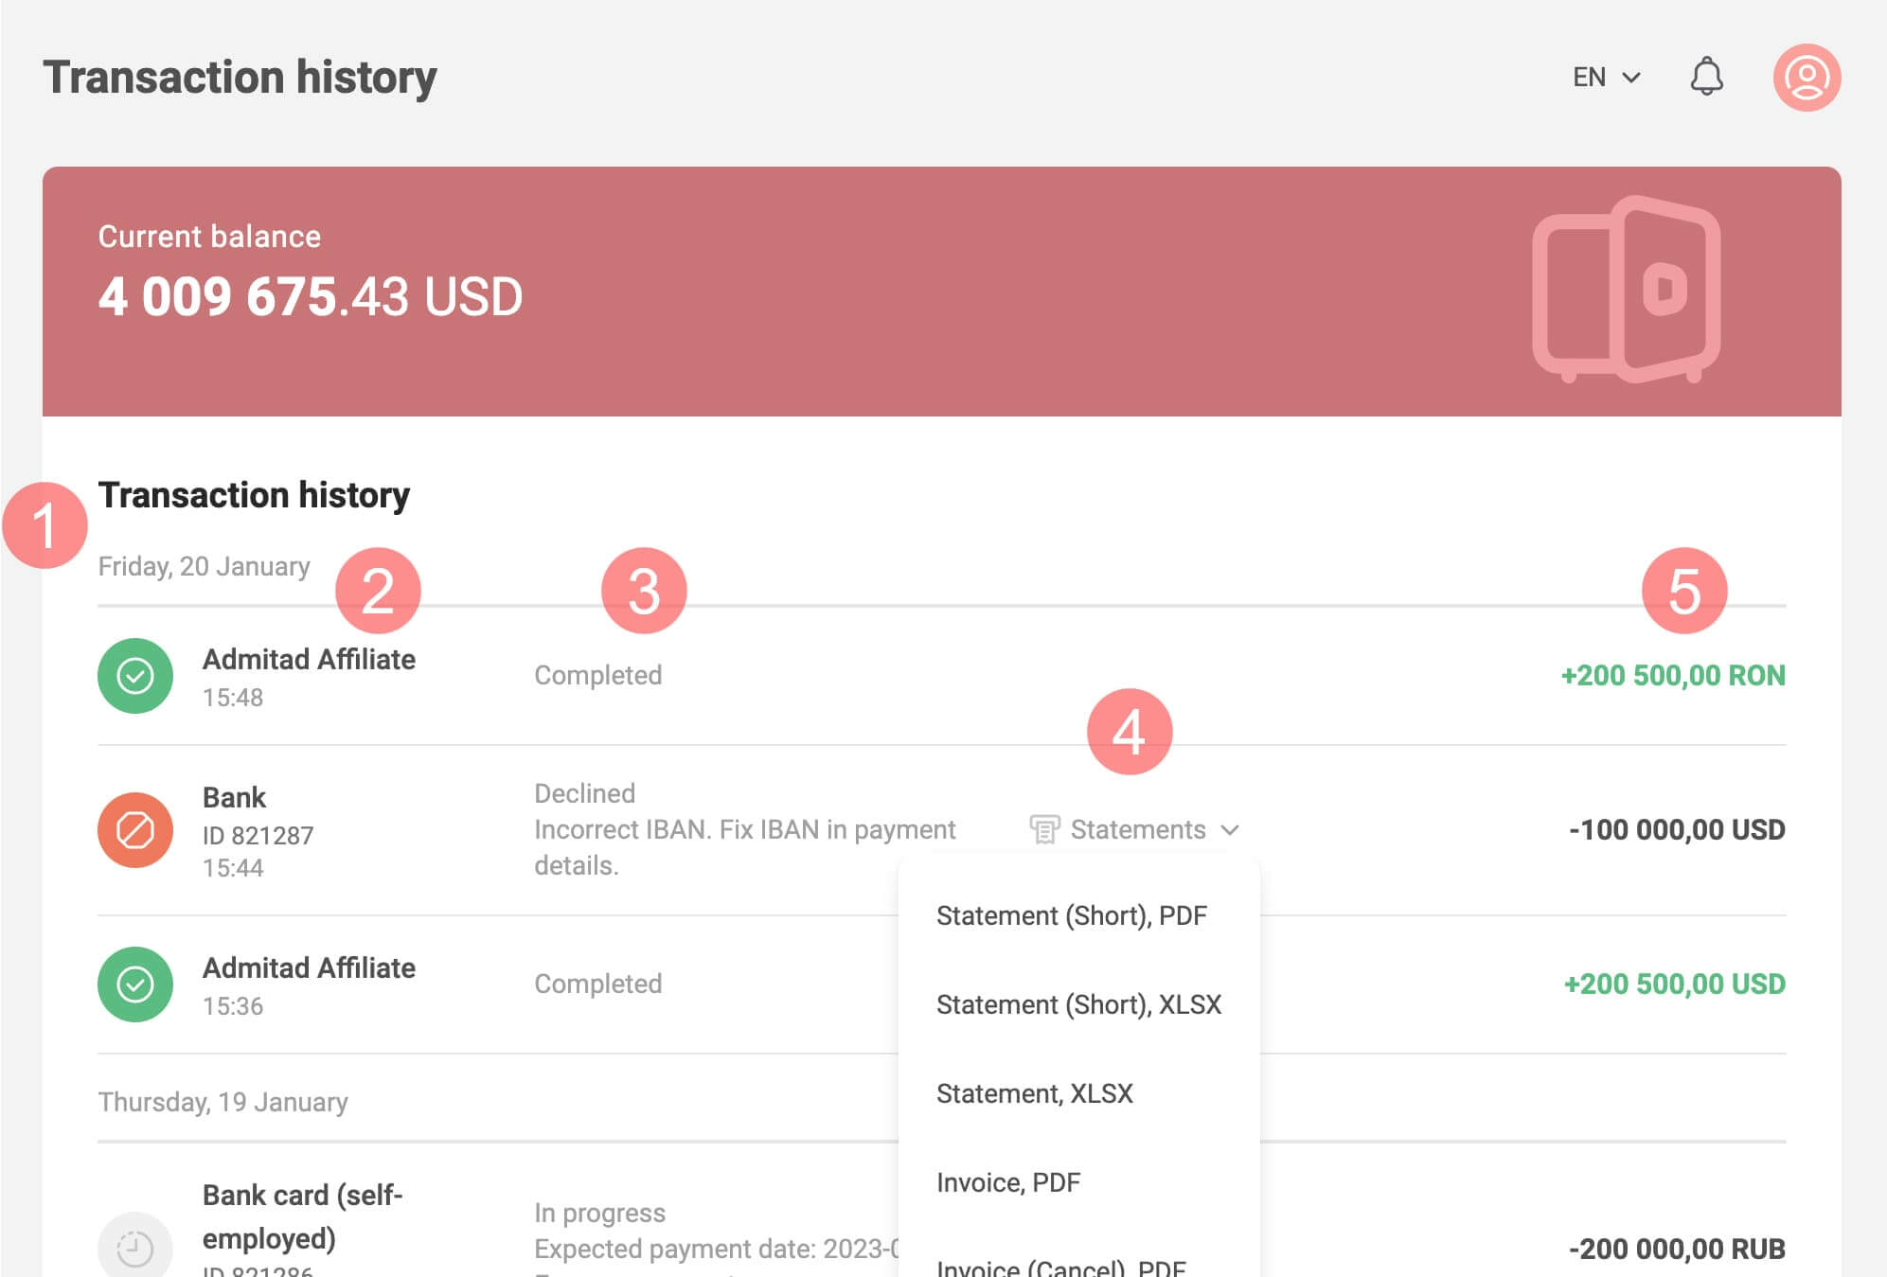Click green completed icon for 15:36 transaction
The image size is (1887, 1277).
135,984
